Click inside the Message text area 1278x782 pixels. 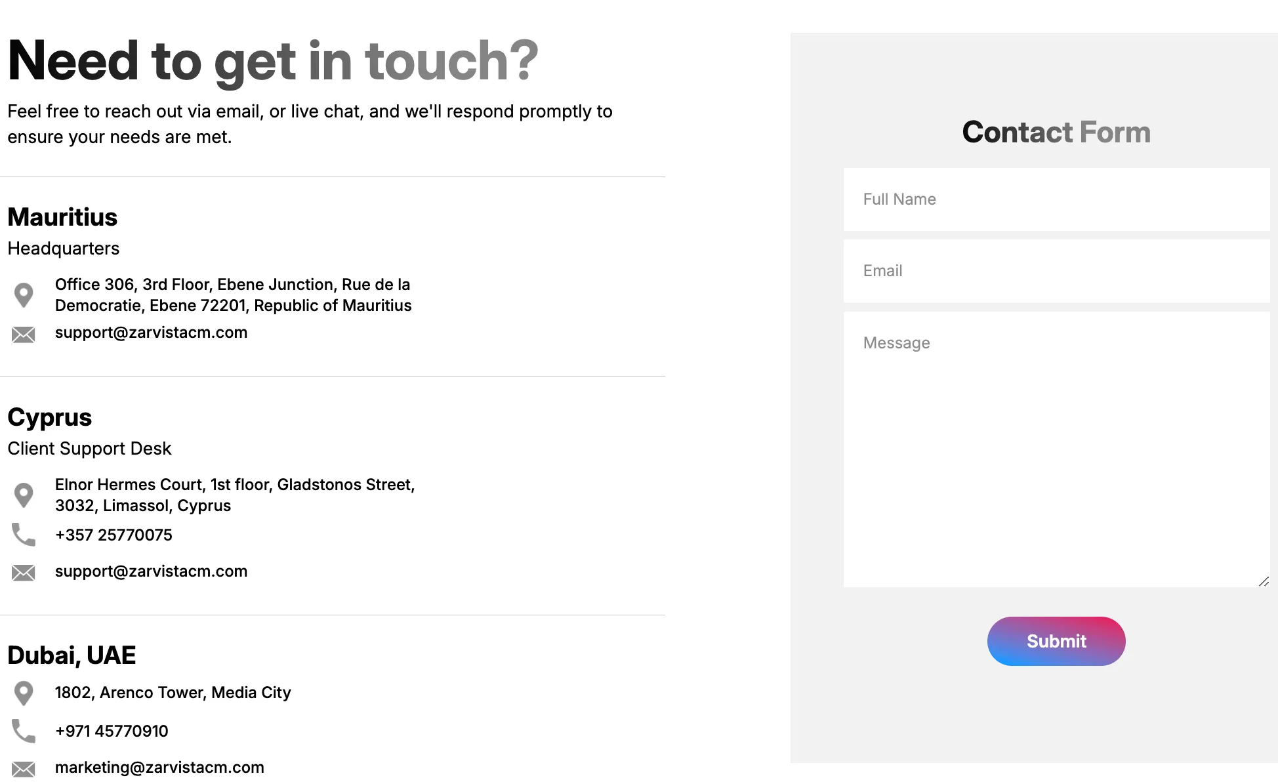[x=1056, y=449]
